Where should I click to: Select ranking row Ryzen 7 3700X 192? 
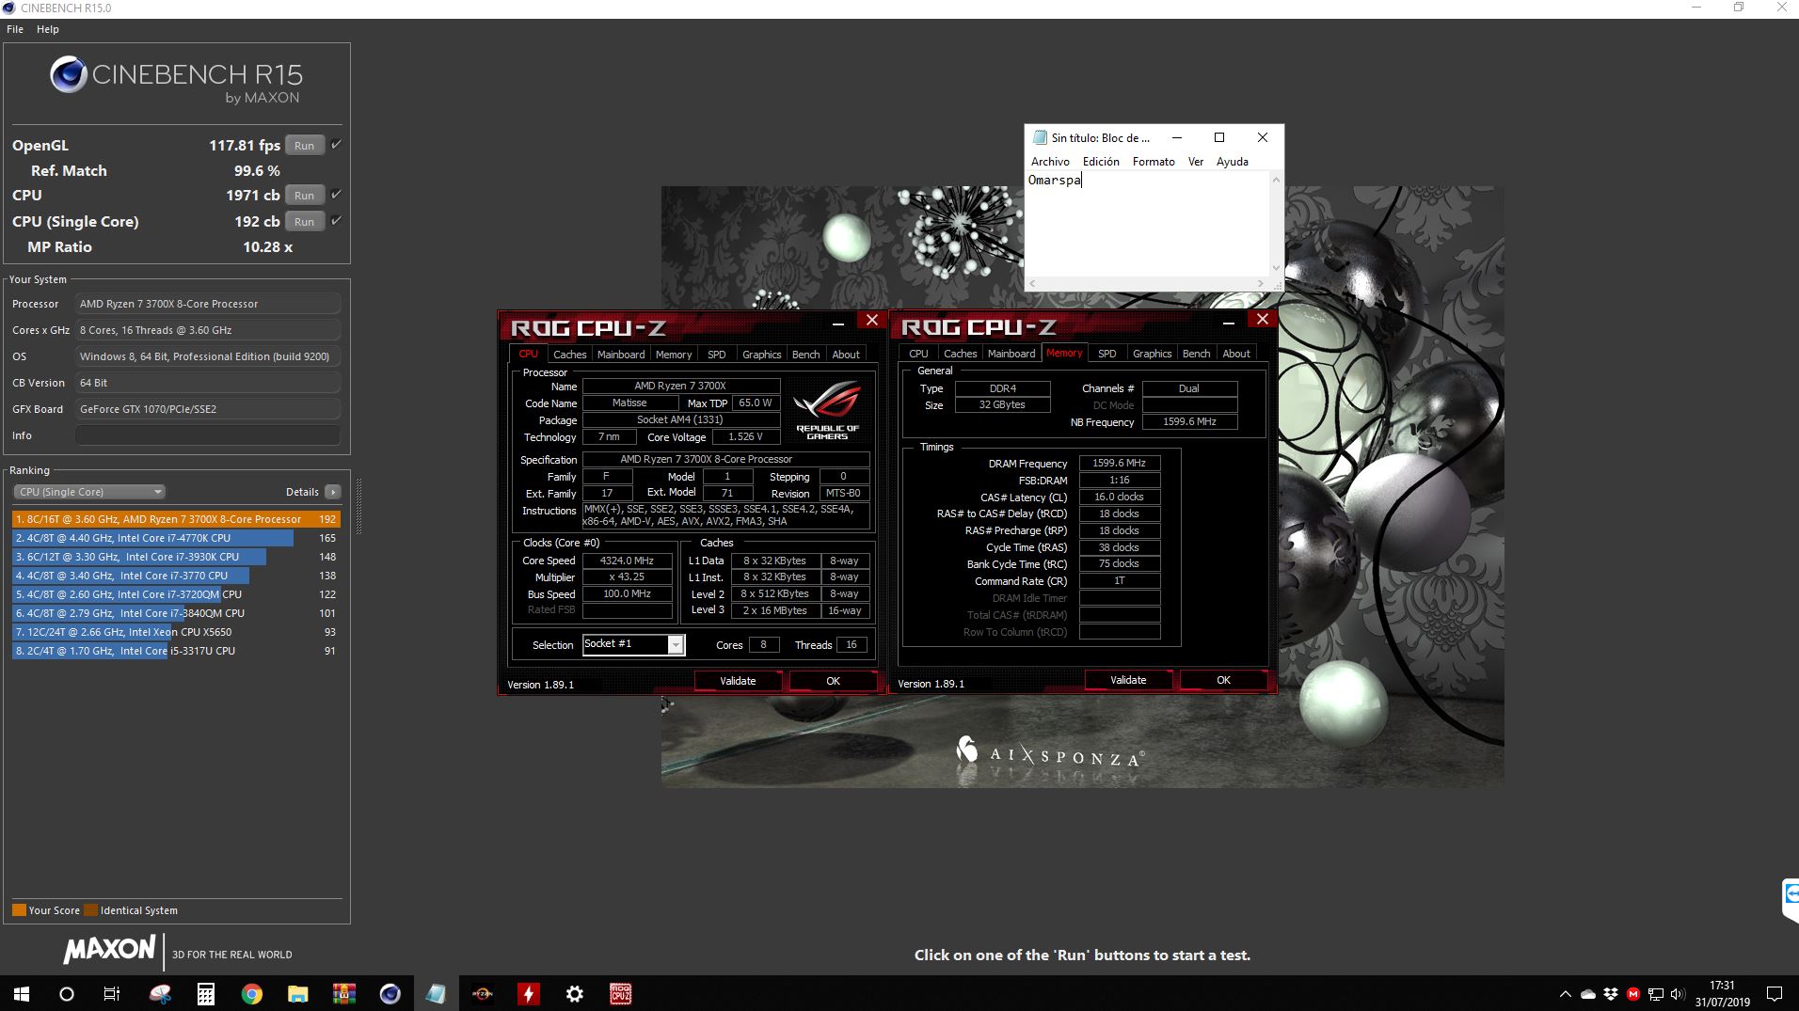tap(176, 519)
